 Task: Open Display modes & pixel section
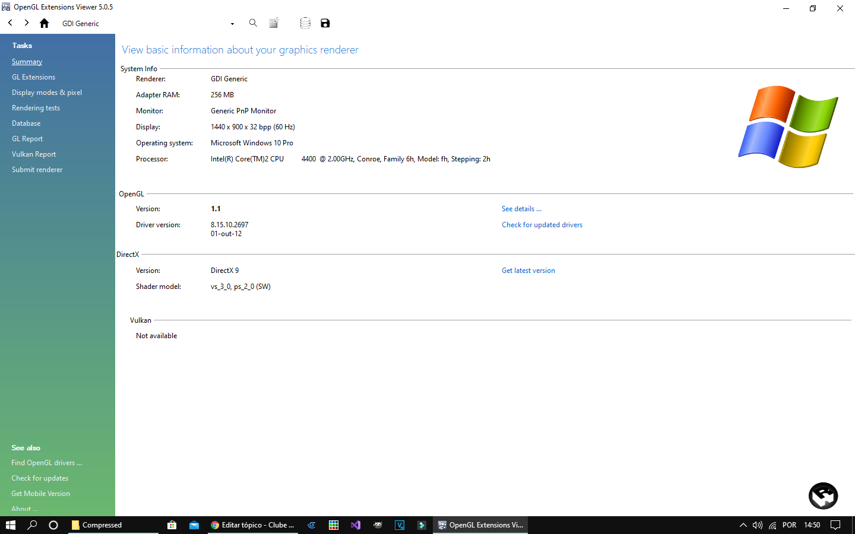47,93
